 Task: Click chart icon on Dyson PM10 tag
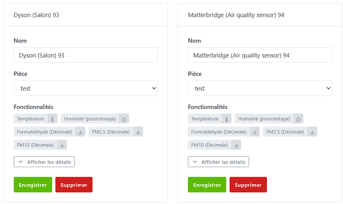pyautogui.click(x=62, y=145)
